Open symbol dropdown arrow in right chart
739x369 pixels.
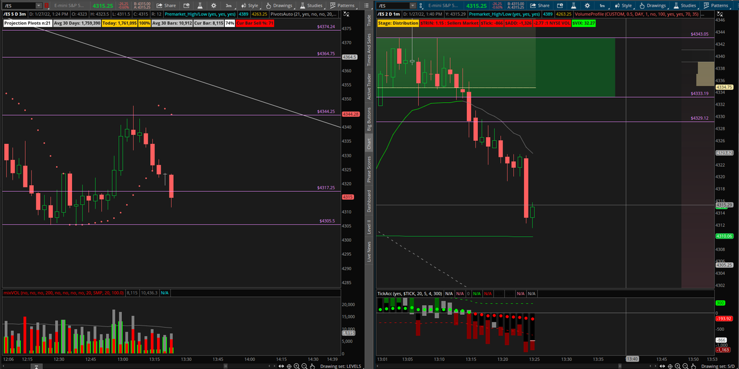tap(413, 6)
